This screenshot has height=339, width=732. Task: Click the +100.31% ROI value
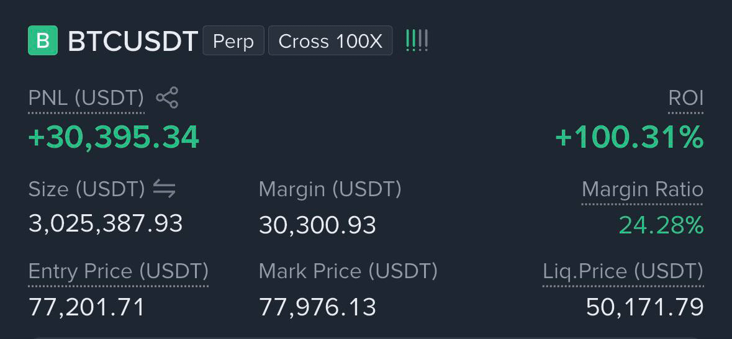[x=630, y=138]
